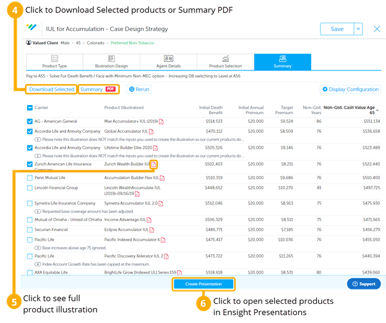Sort by Target Premium column header
The height and width of the screenshot is (323, 386).
(x=284, y=110)
